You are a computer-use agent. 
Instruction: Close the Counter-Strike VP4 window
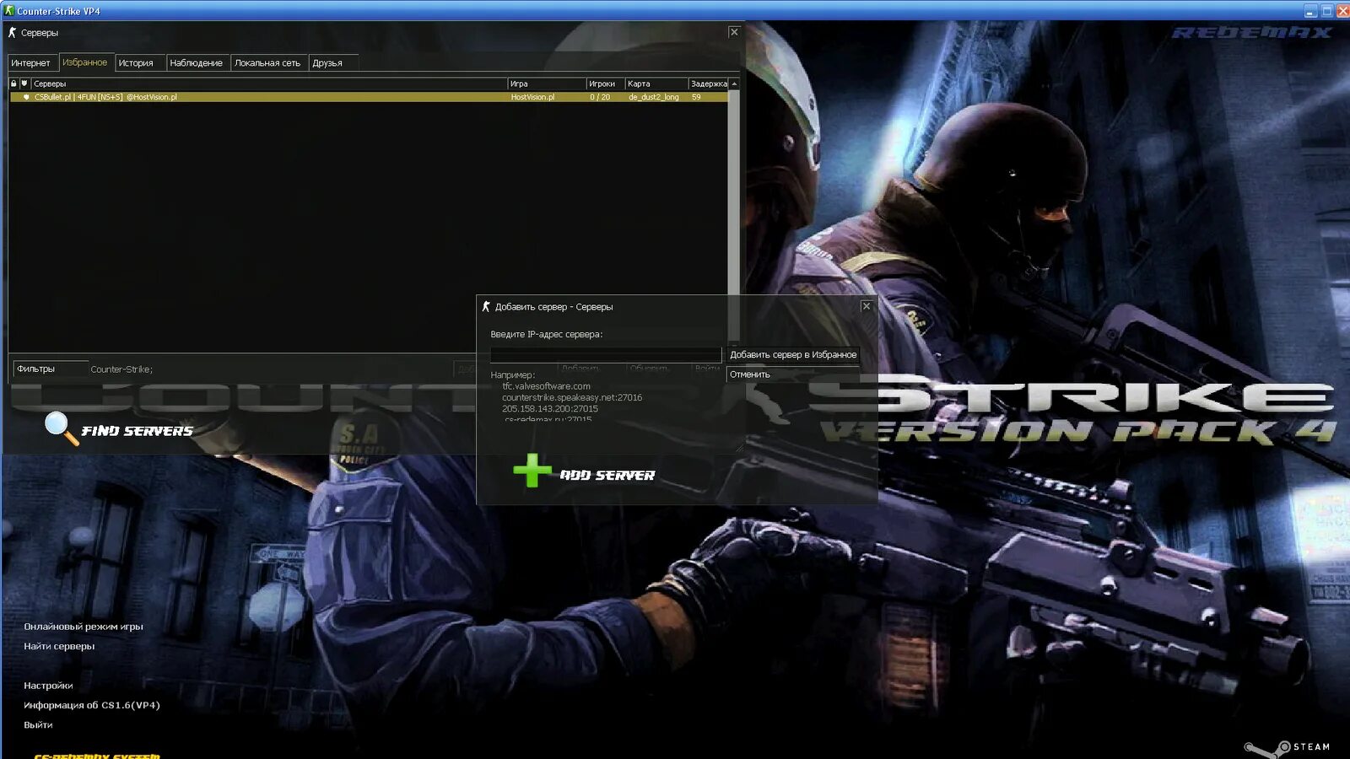tap(1342, 11)
